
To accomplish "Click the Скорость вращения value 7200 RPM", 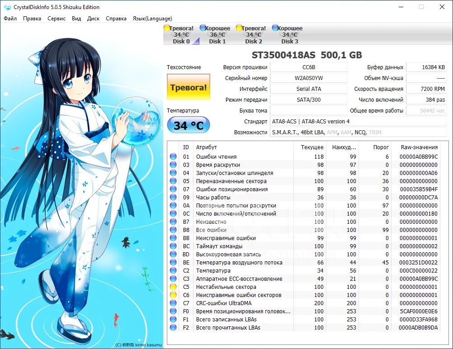I will [x=426, y=89].
